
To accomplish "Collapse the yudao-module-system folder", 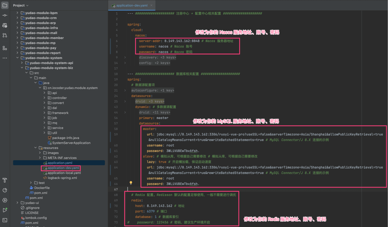I will coord(17,58).
